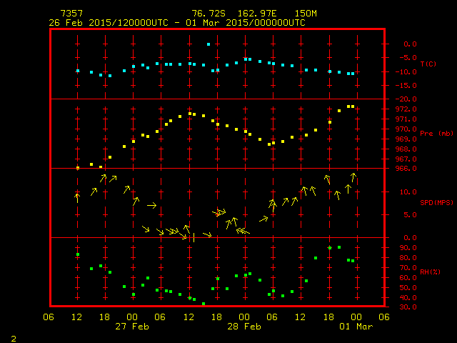Click the 967.0 pressure tick value
Viewport: 457px width, 343px height.
pos(406,159)
